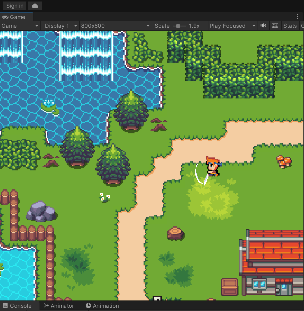Toggle the mute audio speaker icon
The image size is (304, 311).
pos(263,26)
